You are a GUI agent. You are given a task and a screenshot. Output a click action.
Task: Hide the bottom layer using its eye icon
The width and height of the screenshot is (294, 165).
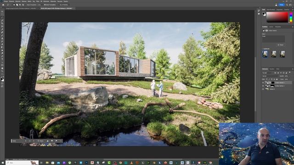(x=263, y=89)
